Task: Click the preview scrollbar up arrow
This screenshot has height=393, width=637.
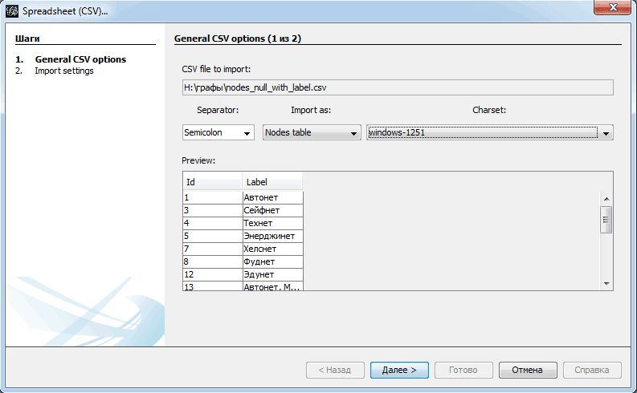Action: click(x=606, y=199)
